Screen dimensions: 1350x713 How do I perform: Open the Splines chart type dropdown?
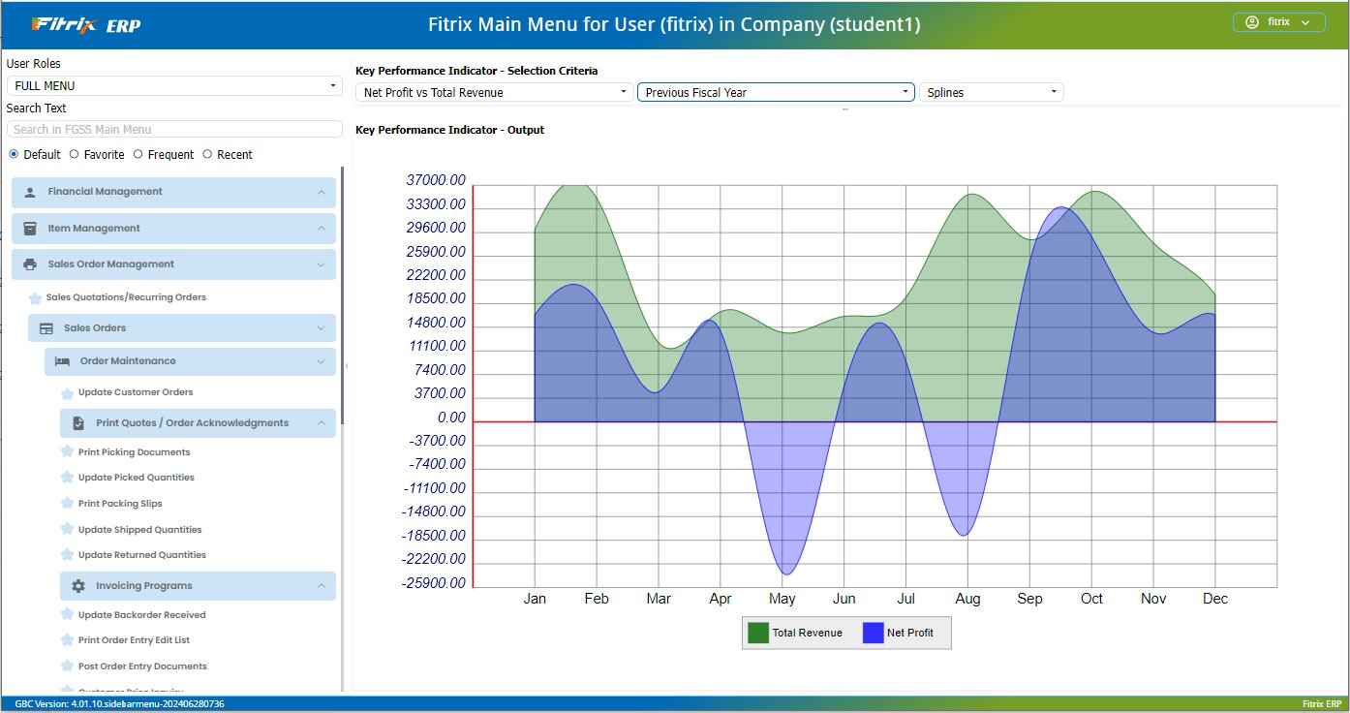point(991,92)
